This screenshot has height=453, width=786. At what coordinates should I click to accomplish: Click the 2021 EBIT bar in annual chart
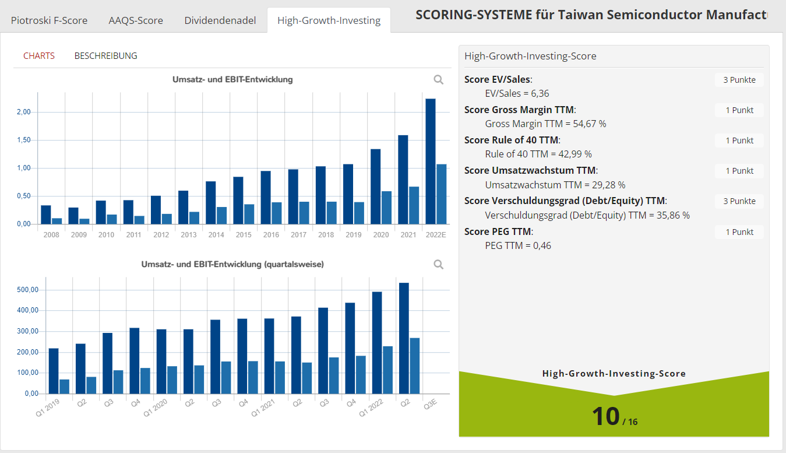pos(414,205)
